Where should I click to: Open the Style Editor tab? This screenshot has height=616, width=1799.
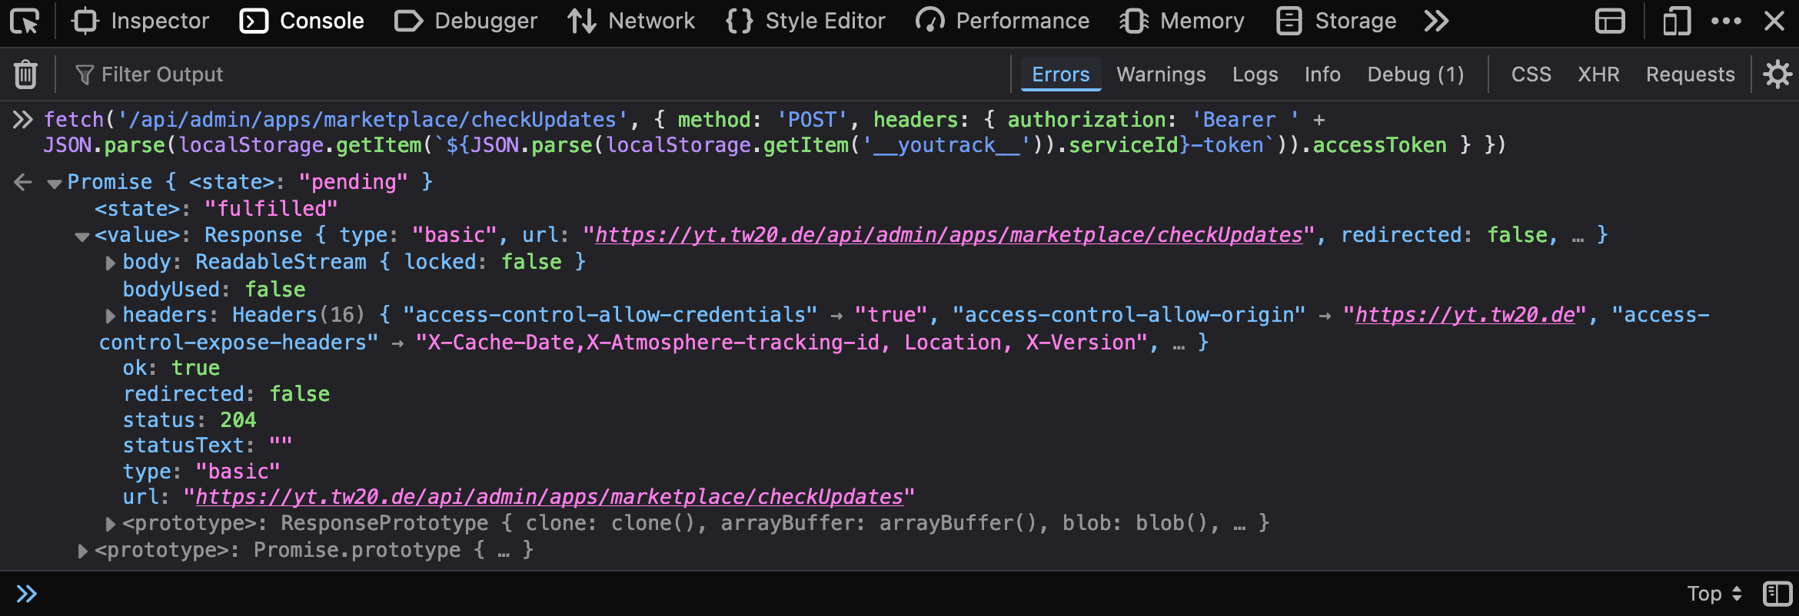pyautogui.click(x=806, y=21)
